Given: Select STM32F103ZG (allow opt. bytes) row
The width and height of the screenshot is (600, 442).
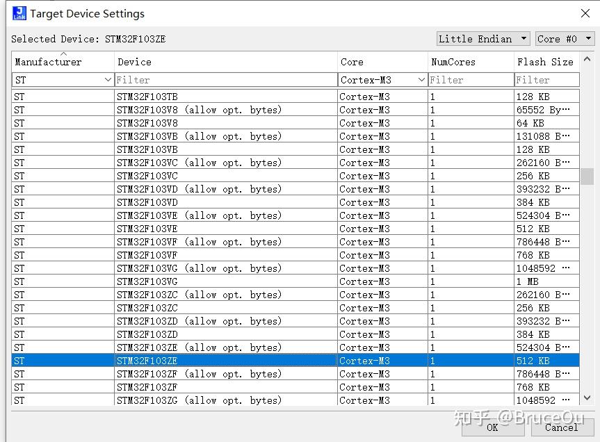Looking at the screenshot, I should (x=295, y=400).
